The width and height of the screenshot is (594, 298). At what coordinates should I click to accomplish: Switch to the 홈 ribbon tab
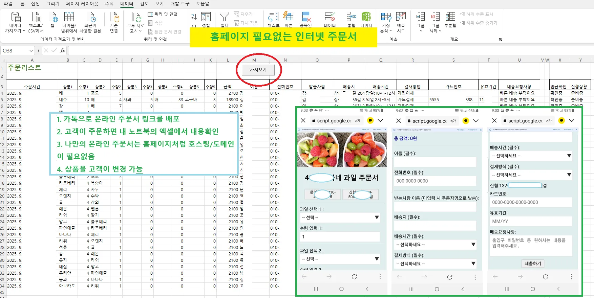point(23,4)
